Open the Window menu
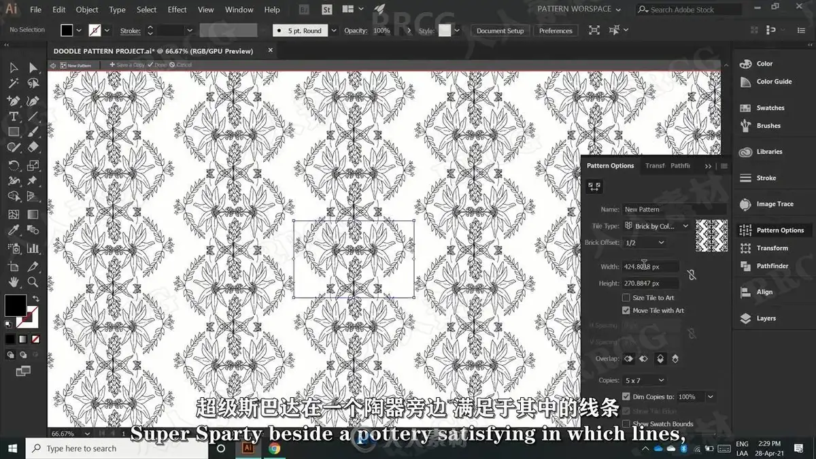The width and height of the screenshot is (816, 459). (239, 10)
